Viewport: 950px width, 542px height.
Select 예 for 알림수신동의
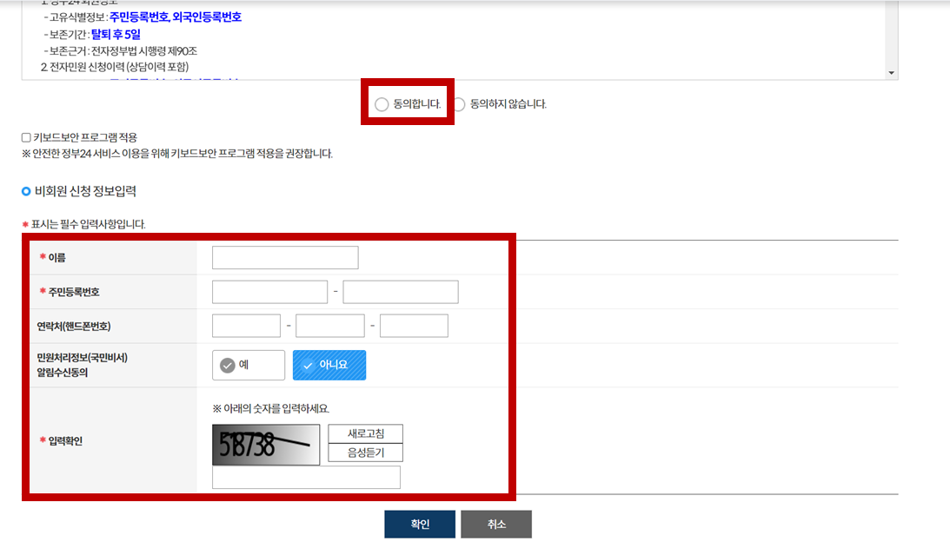[249, 365]
